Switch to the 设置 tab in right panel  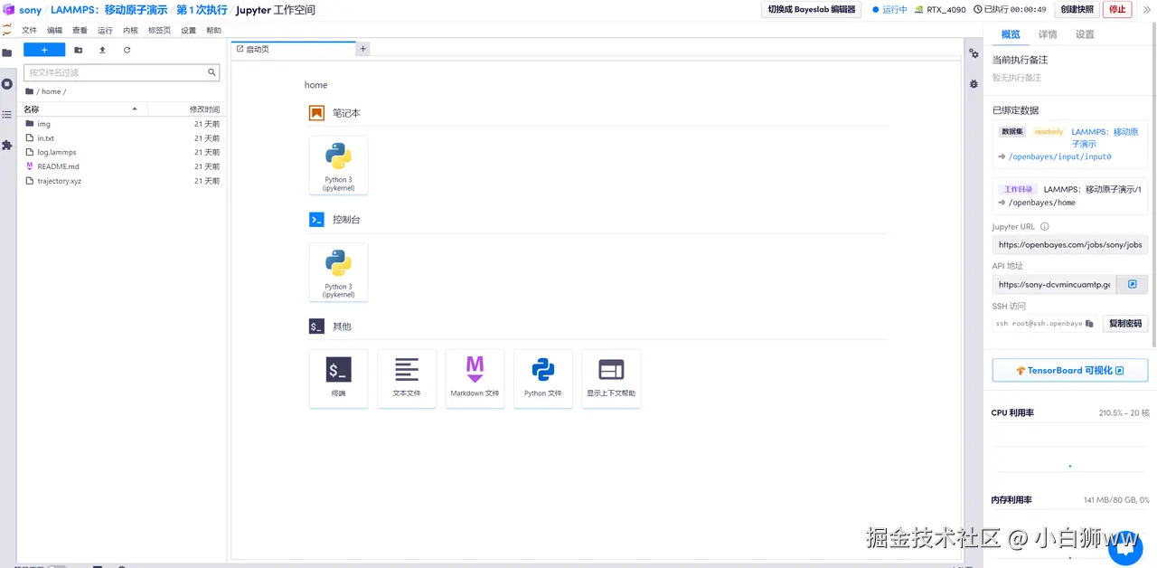click(x=1085, y=34)
